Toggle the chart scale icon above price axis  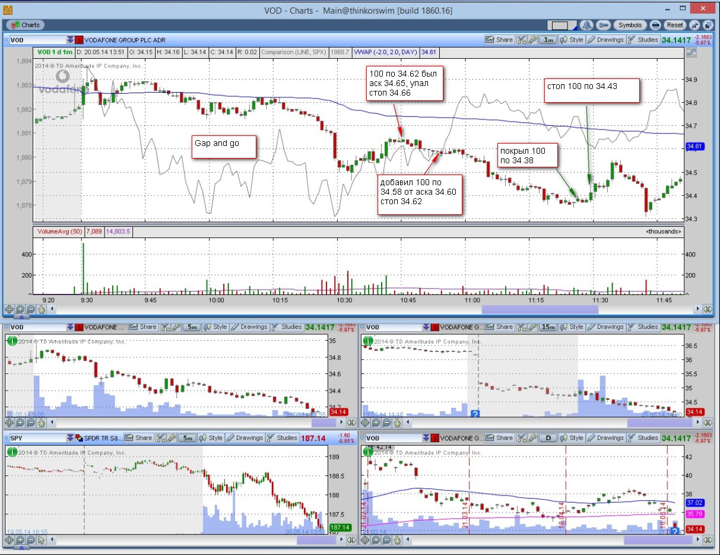coord(691,52)
